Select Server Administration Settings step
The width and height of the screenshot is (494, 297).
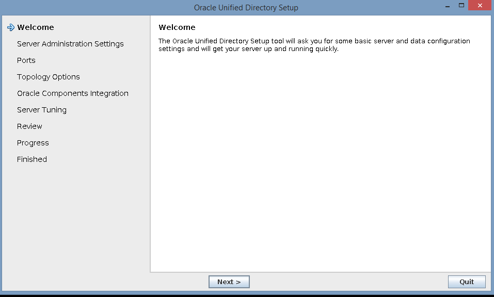[x=70, y=44]
